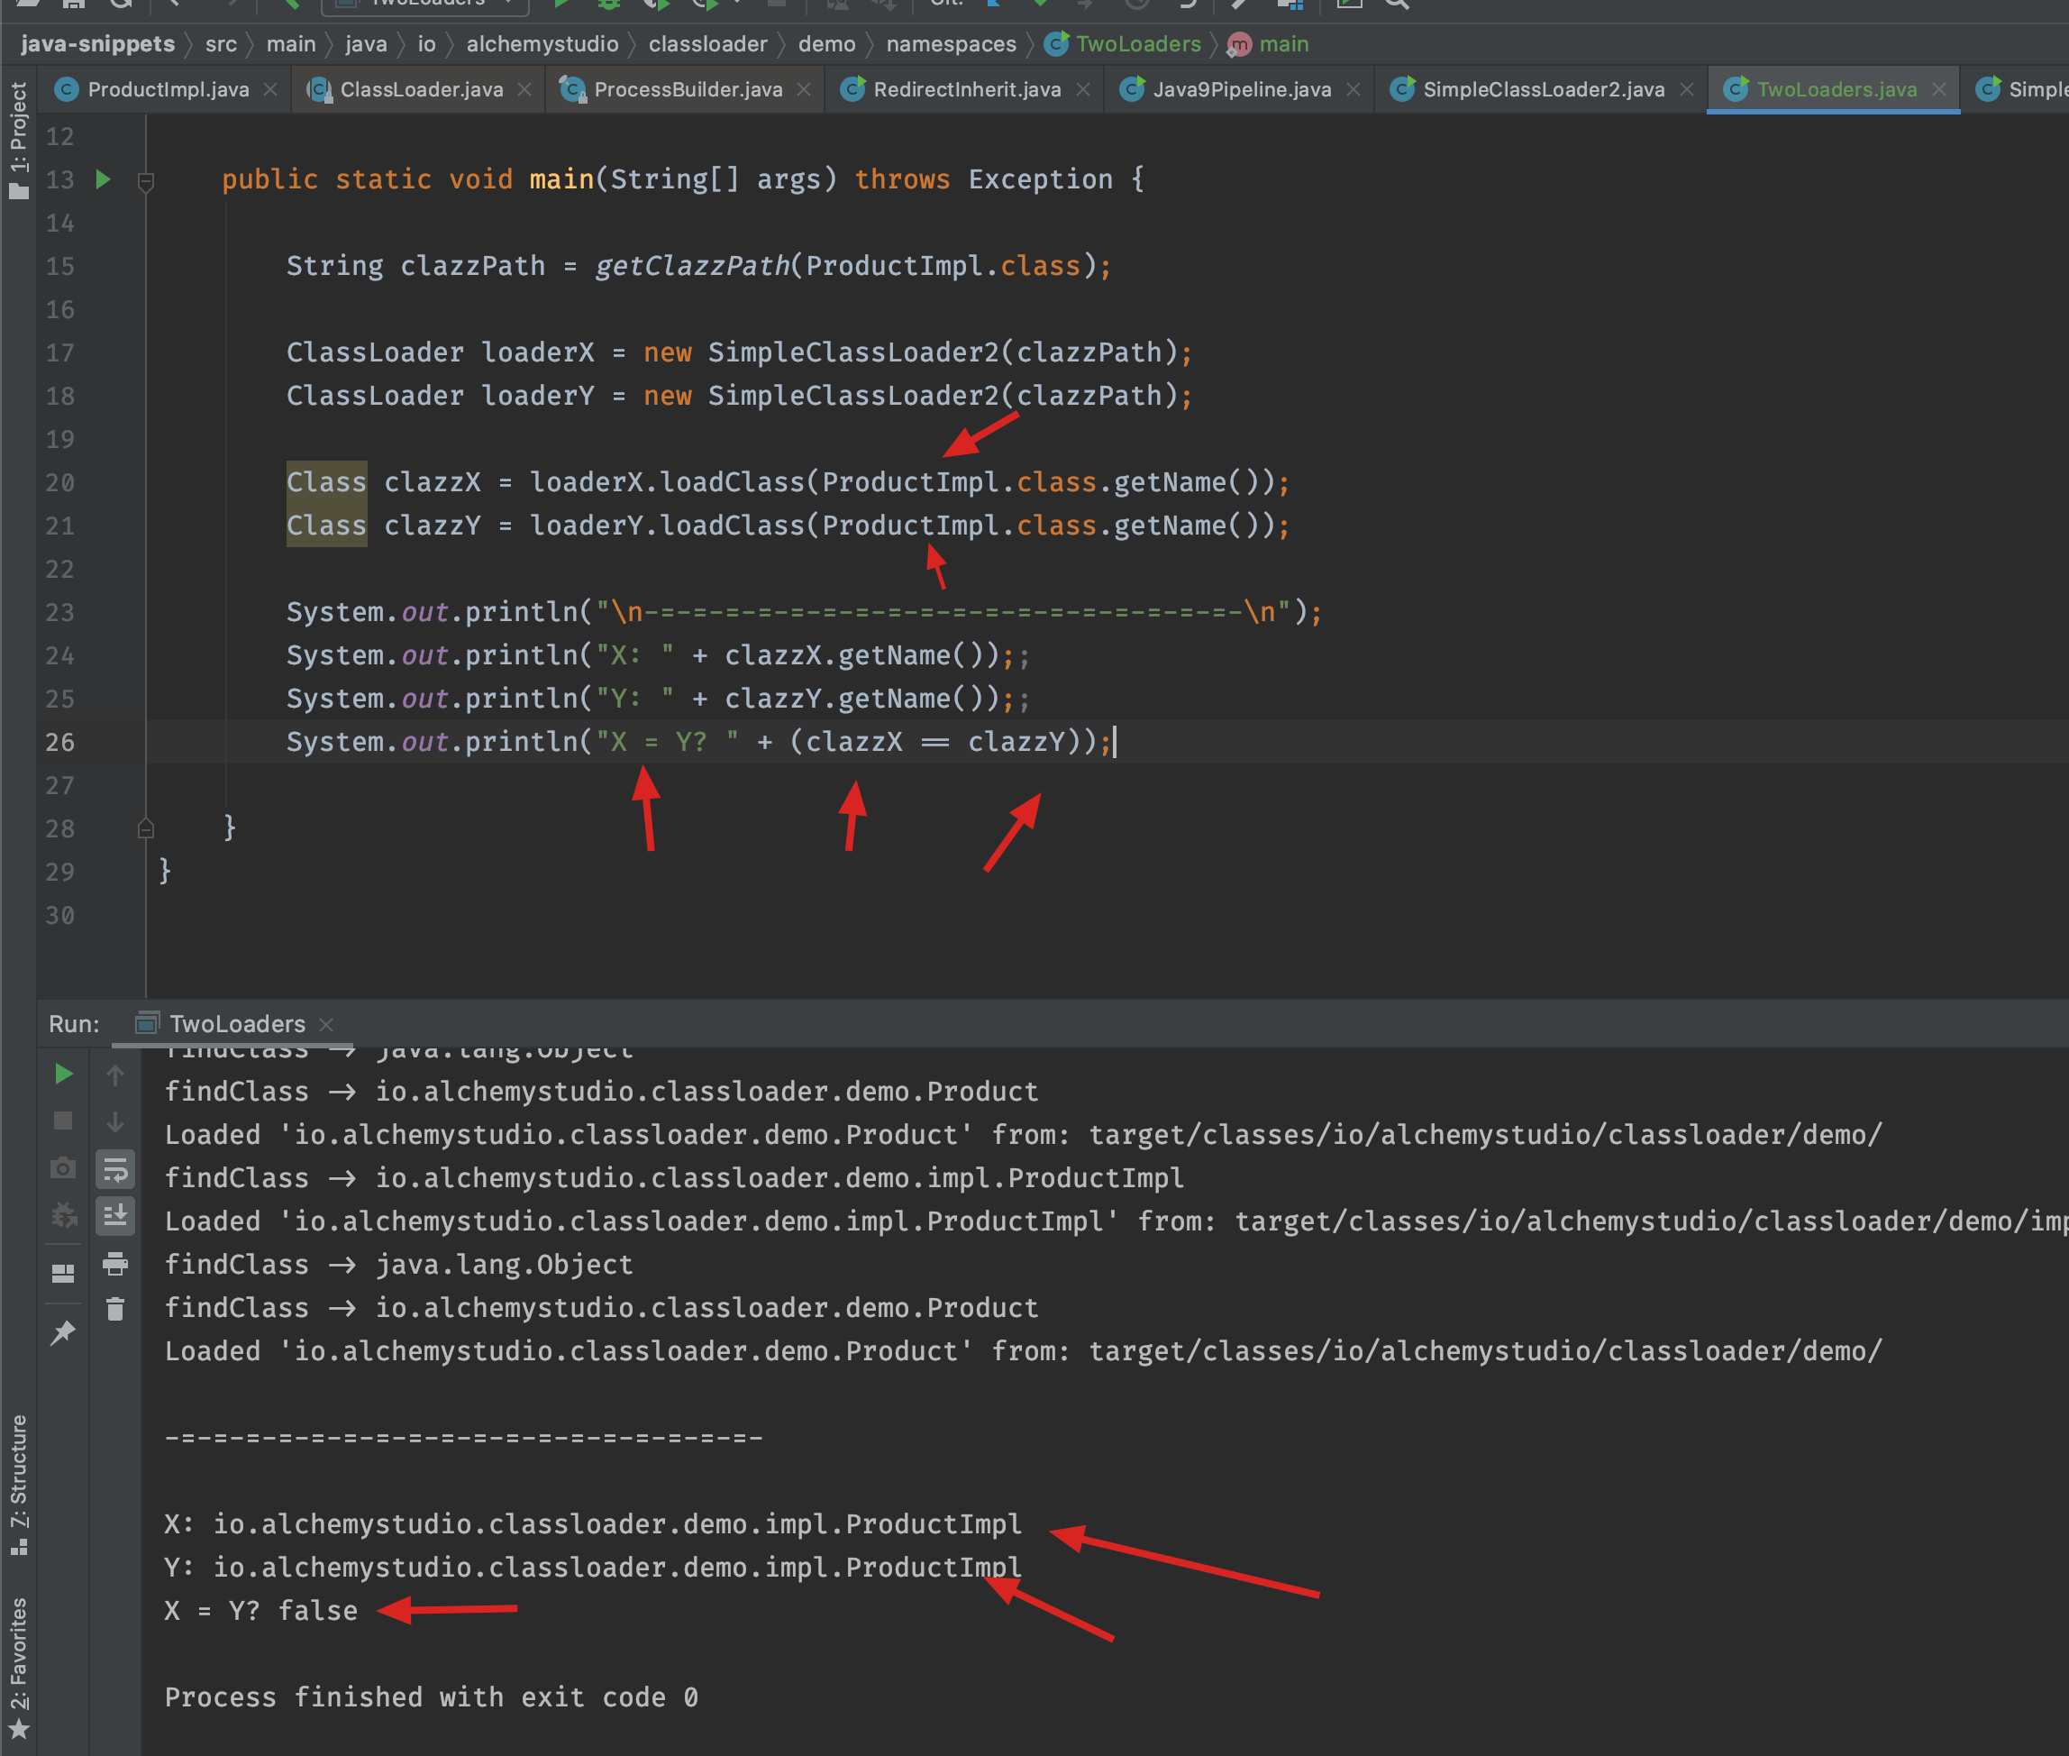Click the print console output icon
Screen dimensions: 2069x1756
coord(115,1263)
